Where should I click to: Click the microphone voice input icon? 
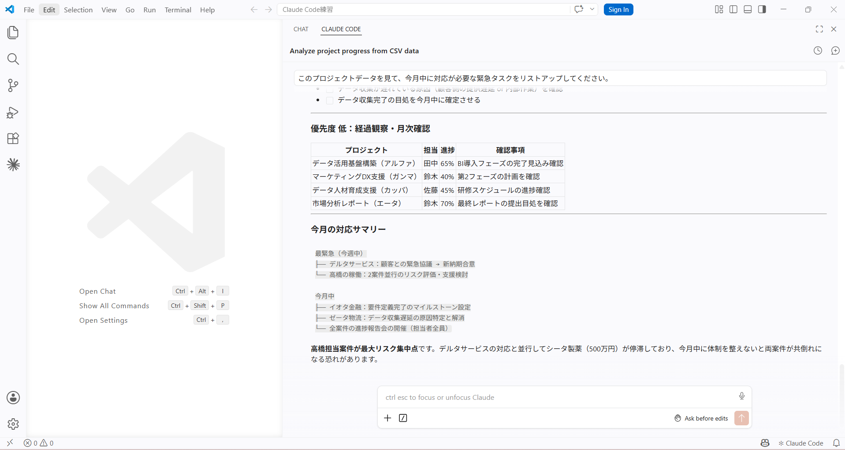(742, 396)
